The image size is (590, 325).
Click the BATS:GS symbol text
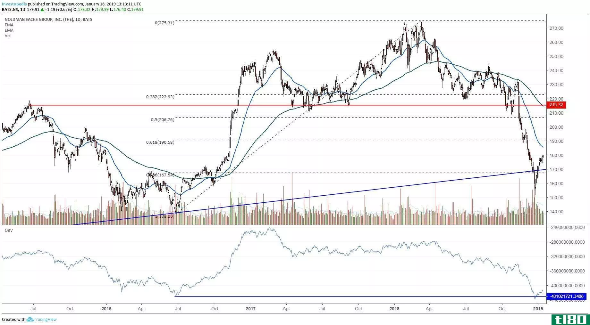(x=11, y=10)
